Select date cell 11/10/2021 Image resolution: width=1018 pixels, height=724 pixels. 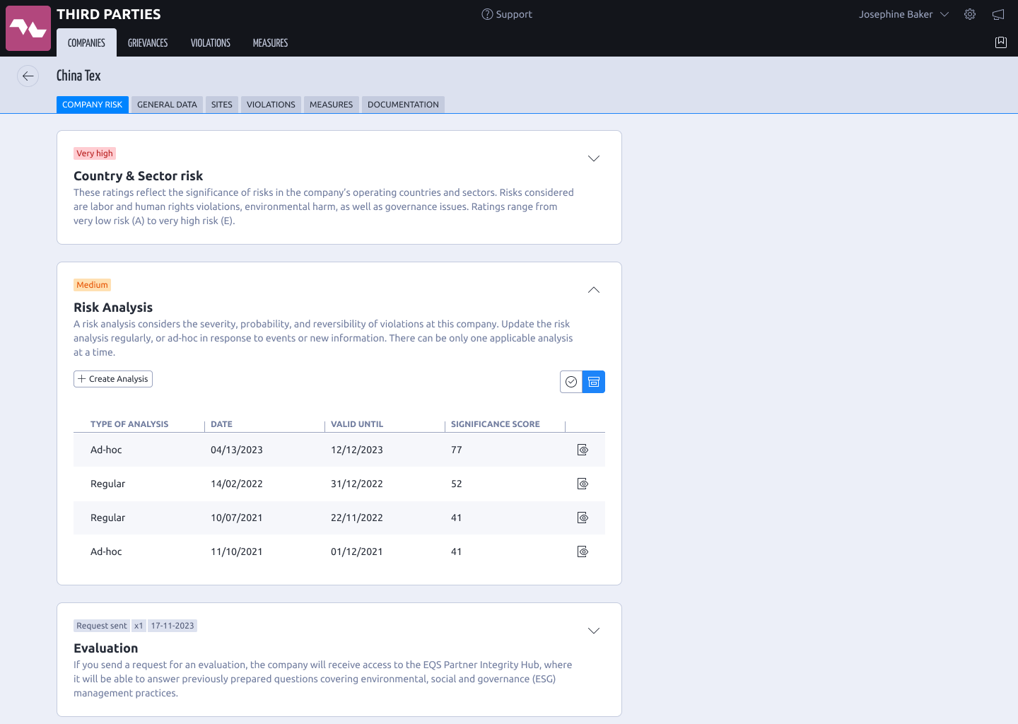(x=237, y=551)
